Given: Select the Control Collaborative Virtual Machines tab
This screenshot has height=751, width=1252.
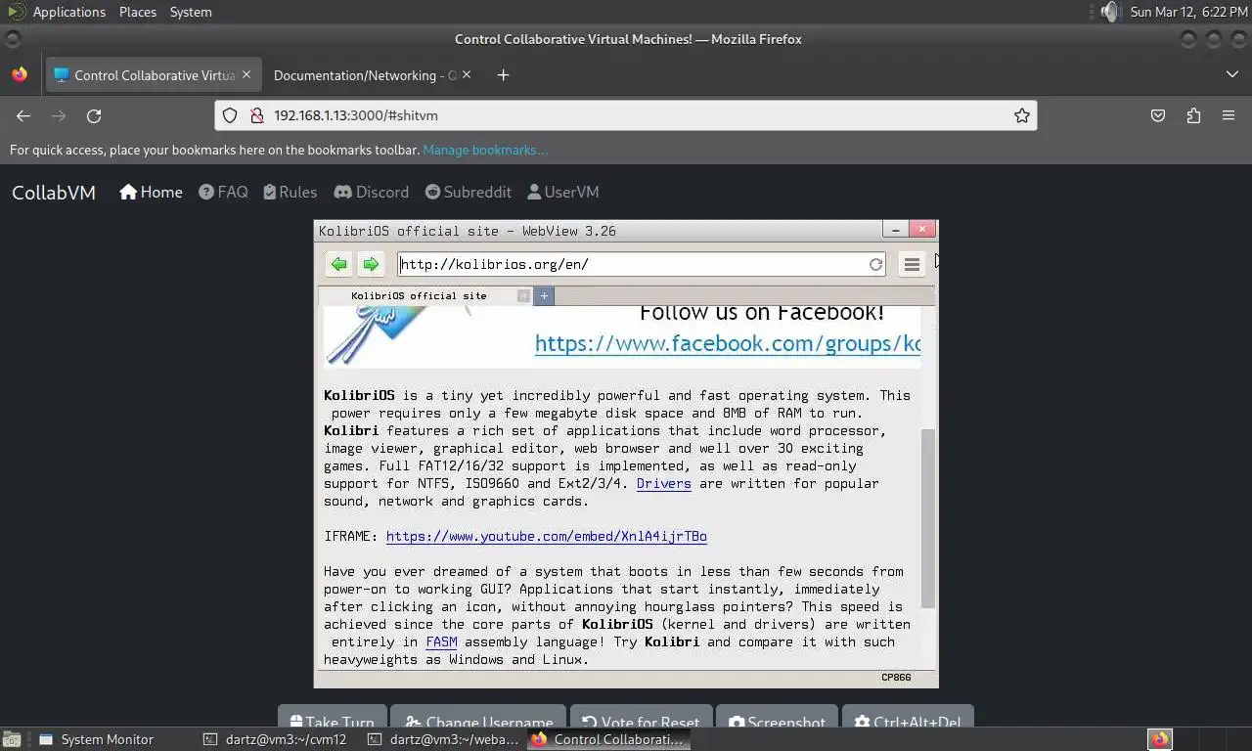Looking at the screenshot, I should pyautogui.click(x=153, y=75).
